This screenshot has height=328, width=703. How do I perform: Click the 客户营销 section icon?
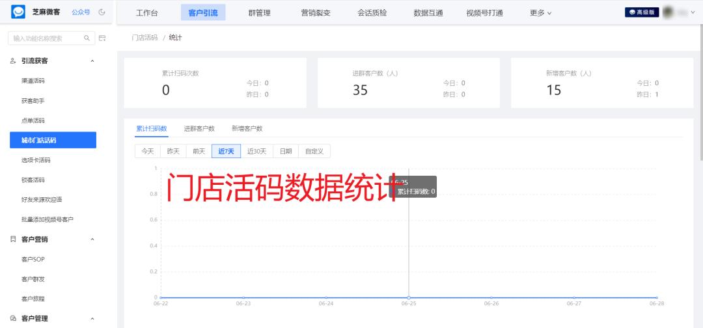(13, 239)
